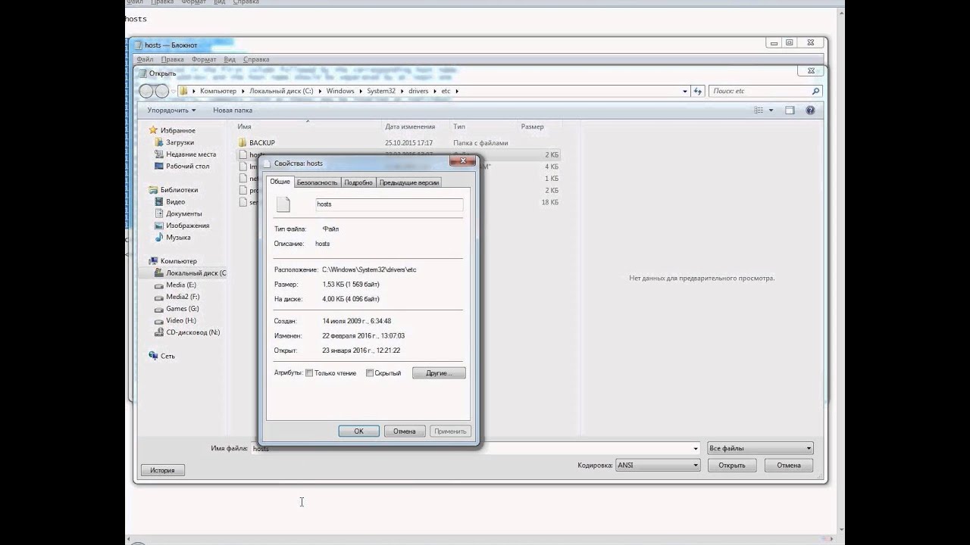Viewport: 970px width, 545px height.
Task: Open the Файл menu in Notepad hosts window
Action: 145,59
